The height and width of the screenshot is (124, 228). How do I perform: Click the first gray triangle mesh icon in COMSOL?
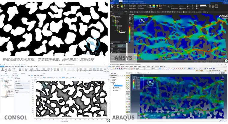(x=6, y=69)
